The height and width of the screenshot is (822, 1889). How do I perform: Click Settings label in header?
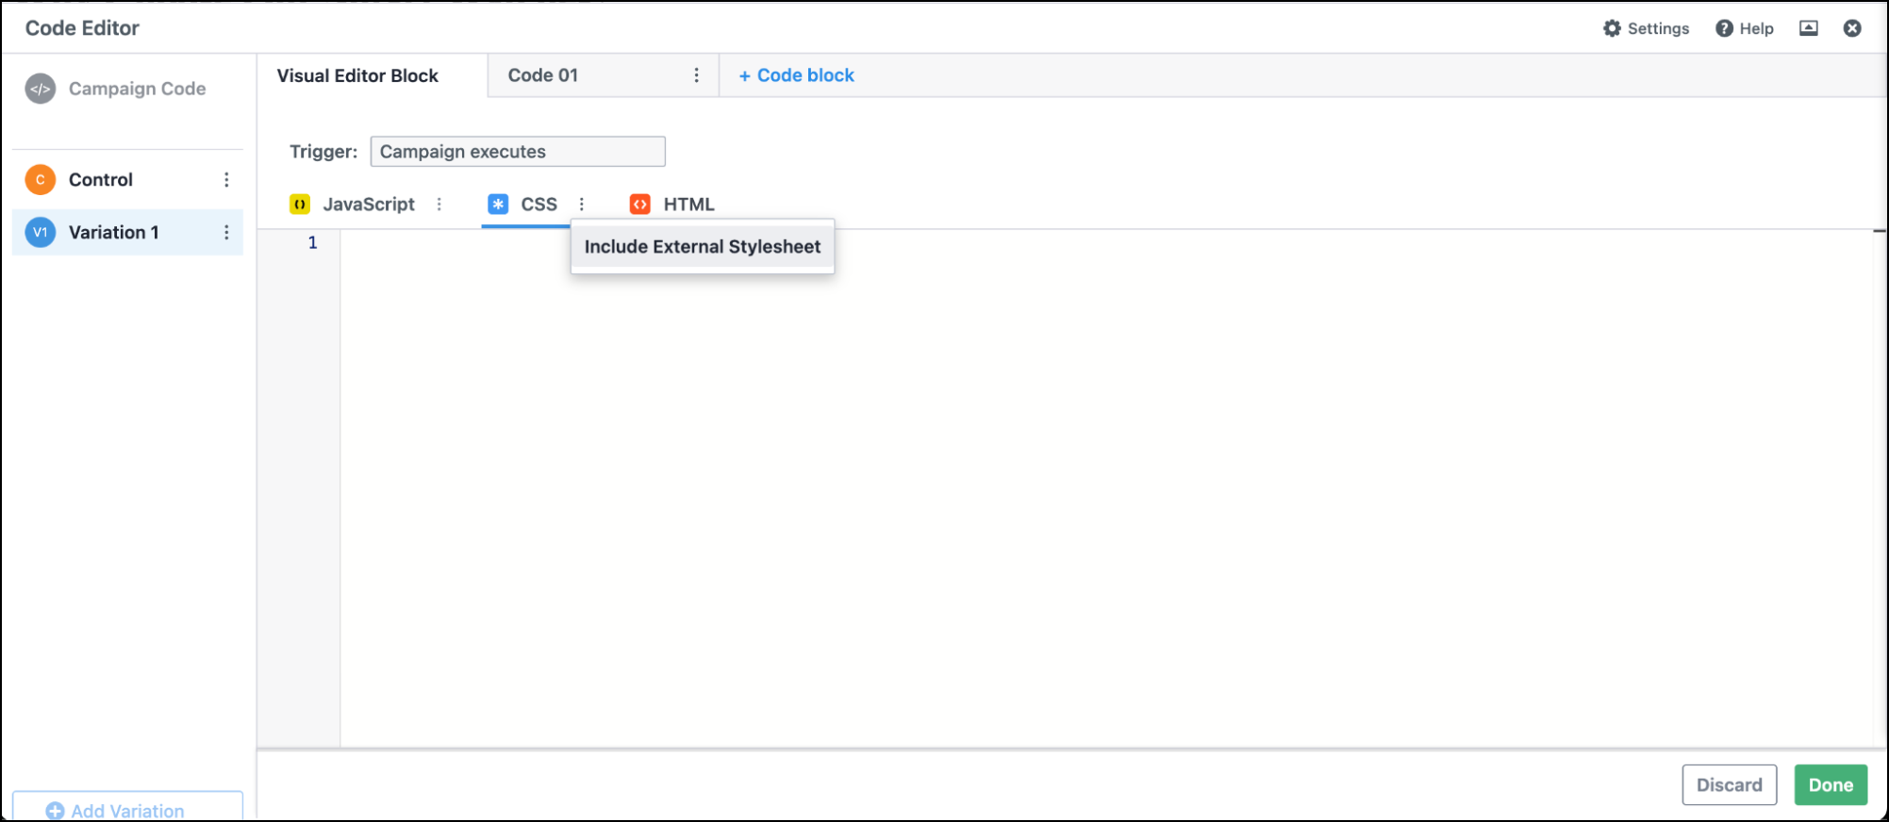(1658, 28)
